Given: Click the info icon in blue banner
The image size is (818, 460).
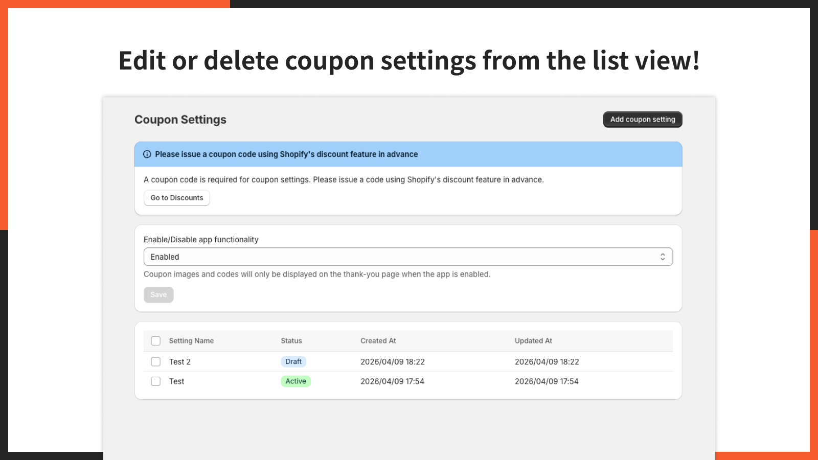Looking at the screenshot, I should [147, 154].
